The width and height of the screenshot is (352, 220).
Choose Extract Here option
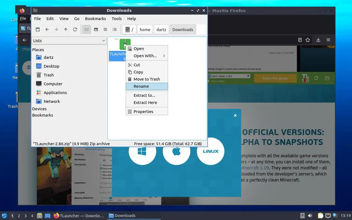pos(147,103)
